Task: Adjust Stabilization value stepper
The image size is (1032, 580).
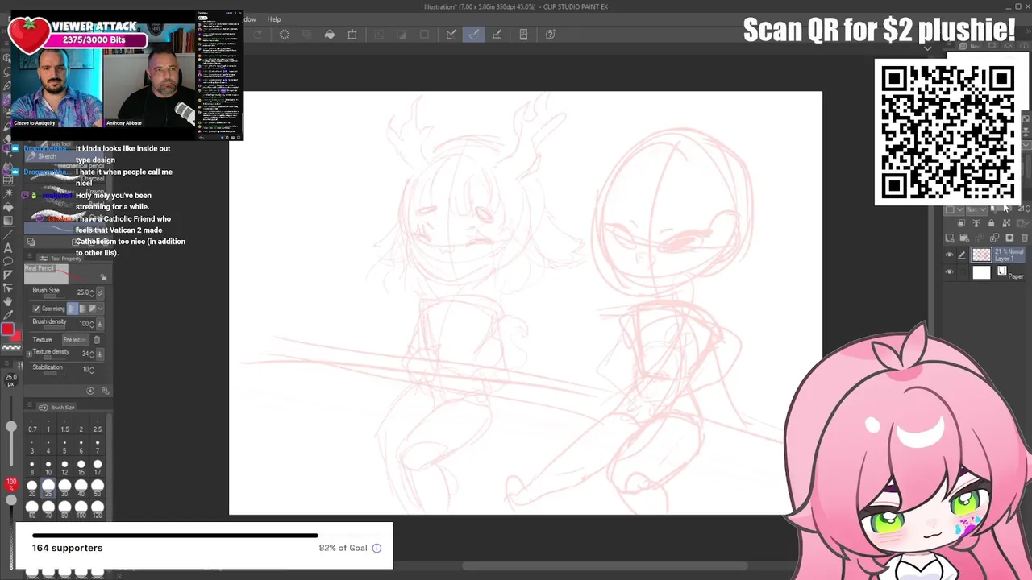Action: pyautogui.click(x=92, y=369)
